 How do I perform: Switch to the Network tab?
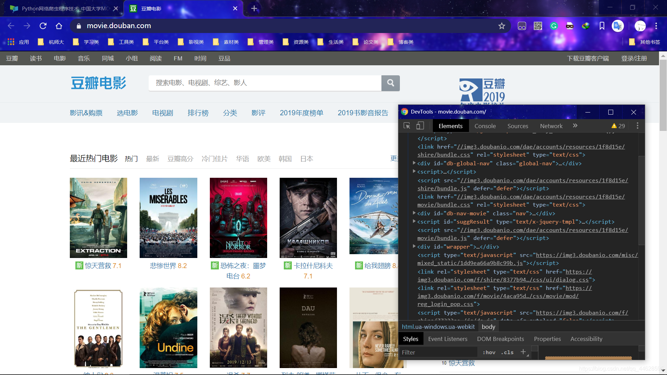tap(551, 126)
